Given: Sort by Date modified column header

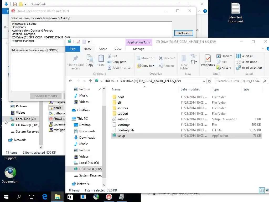Looking at the screenshot, I should (190, 89).
